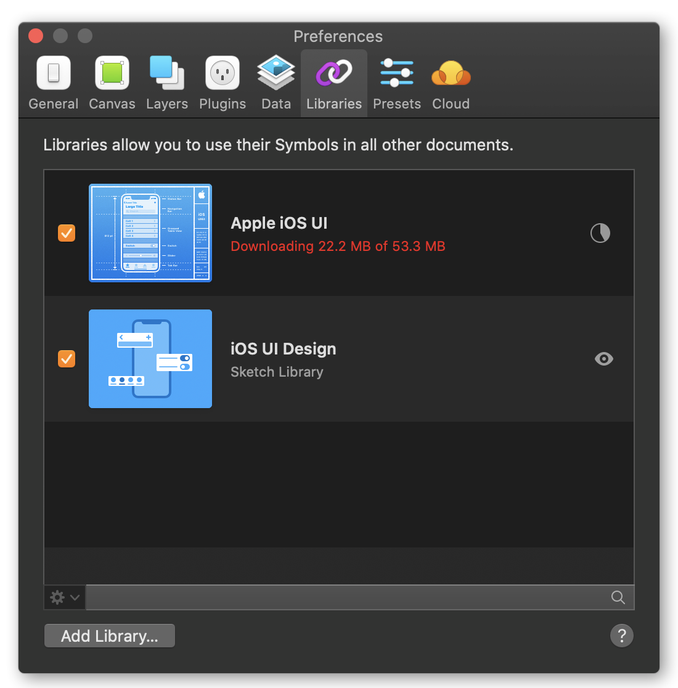The width and height of the screenshot is (678, 688).
Task: Close the Preferences window
Action: coord(36,36)
